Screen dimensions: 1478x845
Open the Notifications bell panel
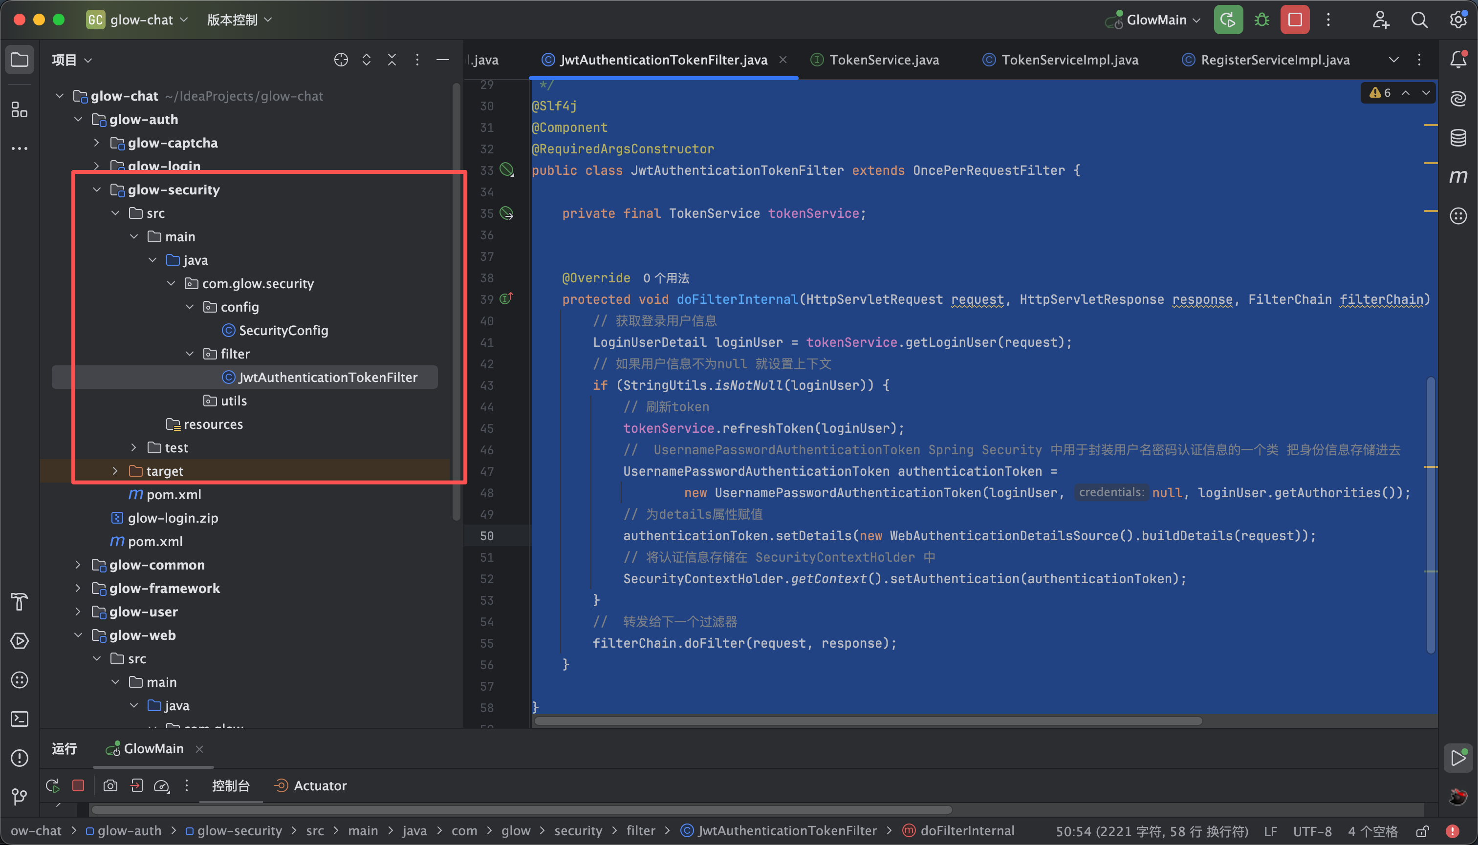(x=1457, y=59)
